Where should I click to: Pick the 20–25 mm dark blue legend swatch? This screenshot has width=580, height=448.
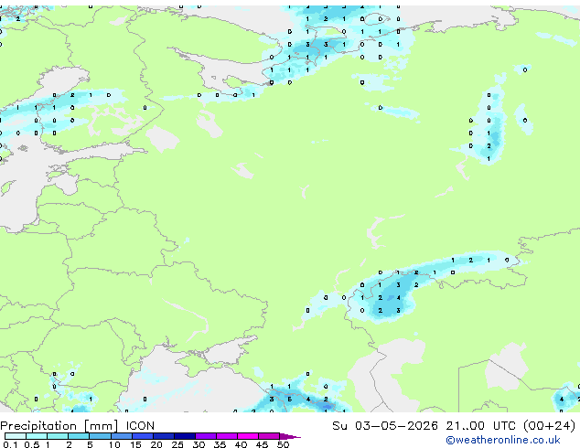coord(164,436)
